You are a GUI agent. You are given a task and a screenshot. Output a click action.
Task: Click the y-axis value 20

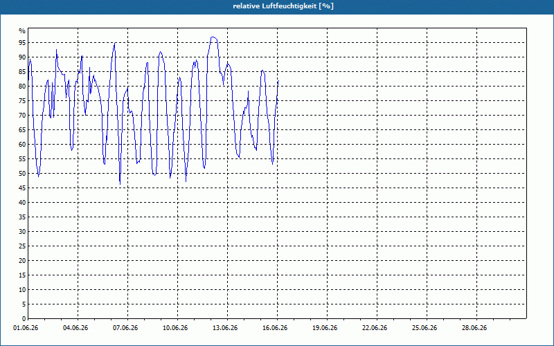pyautogui.click(x=22, y=261)
